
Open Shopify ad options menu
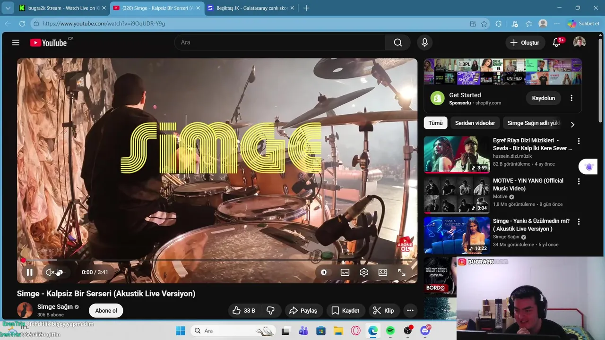point(571,98)
